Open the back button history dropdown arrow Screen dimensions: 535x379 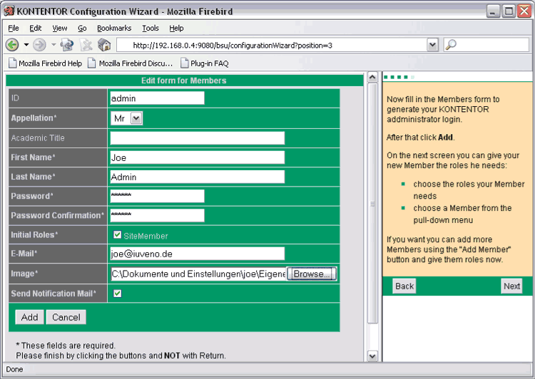click(26, 45)
